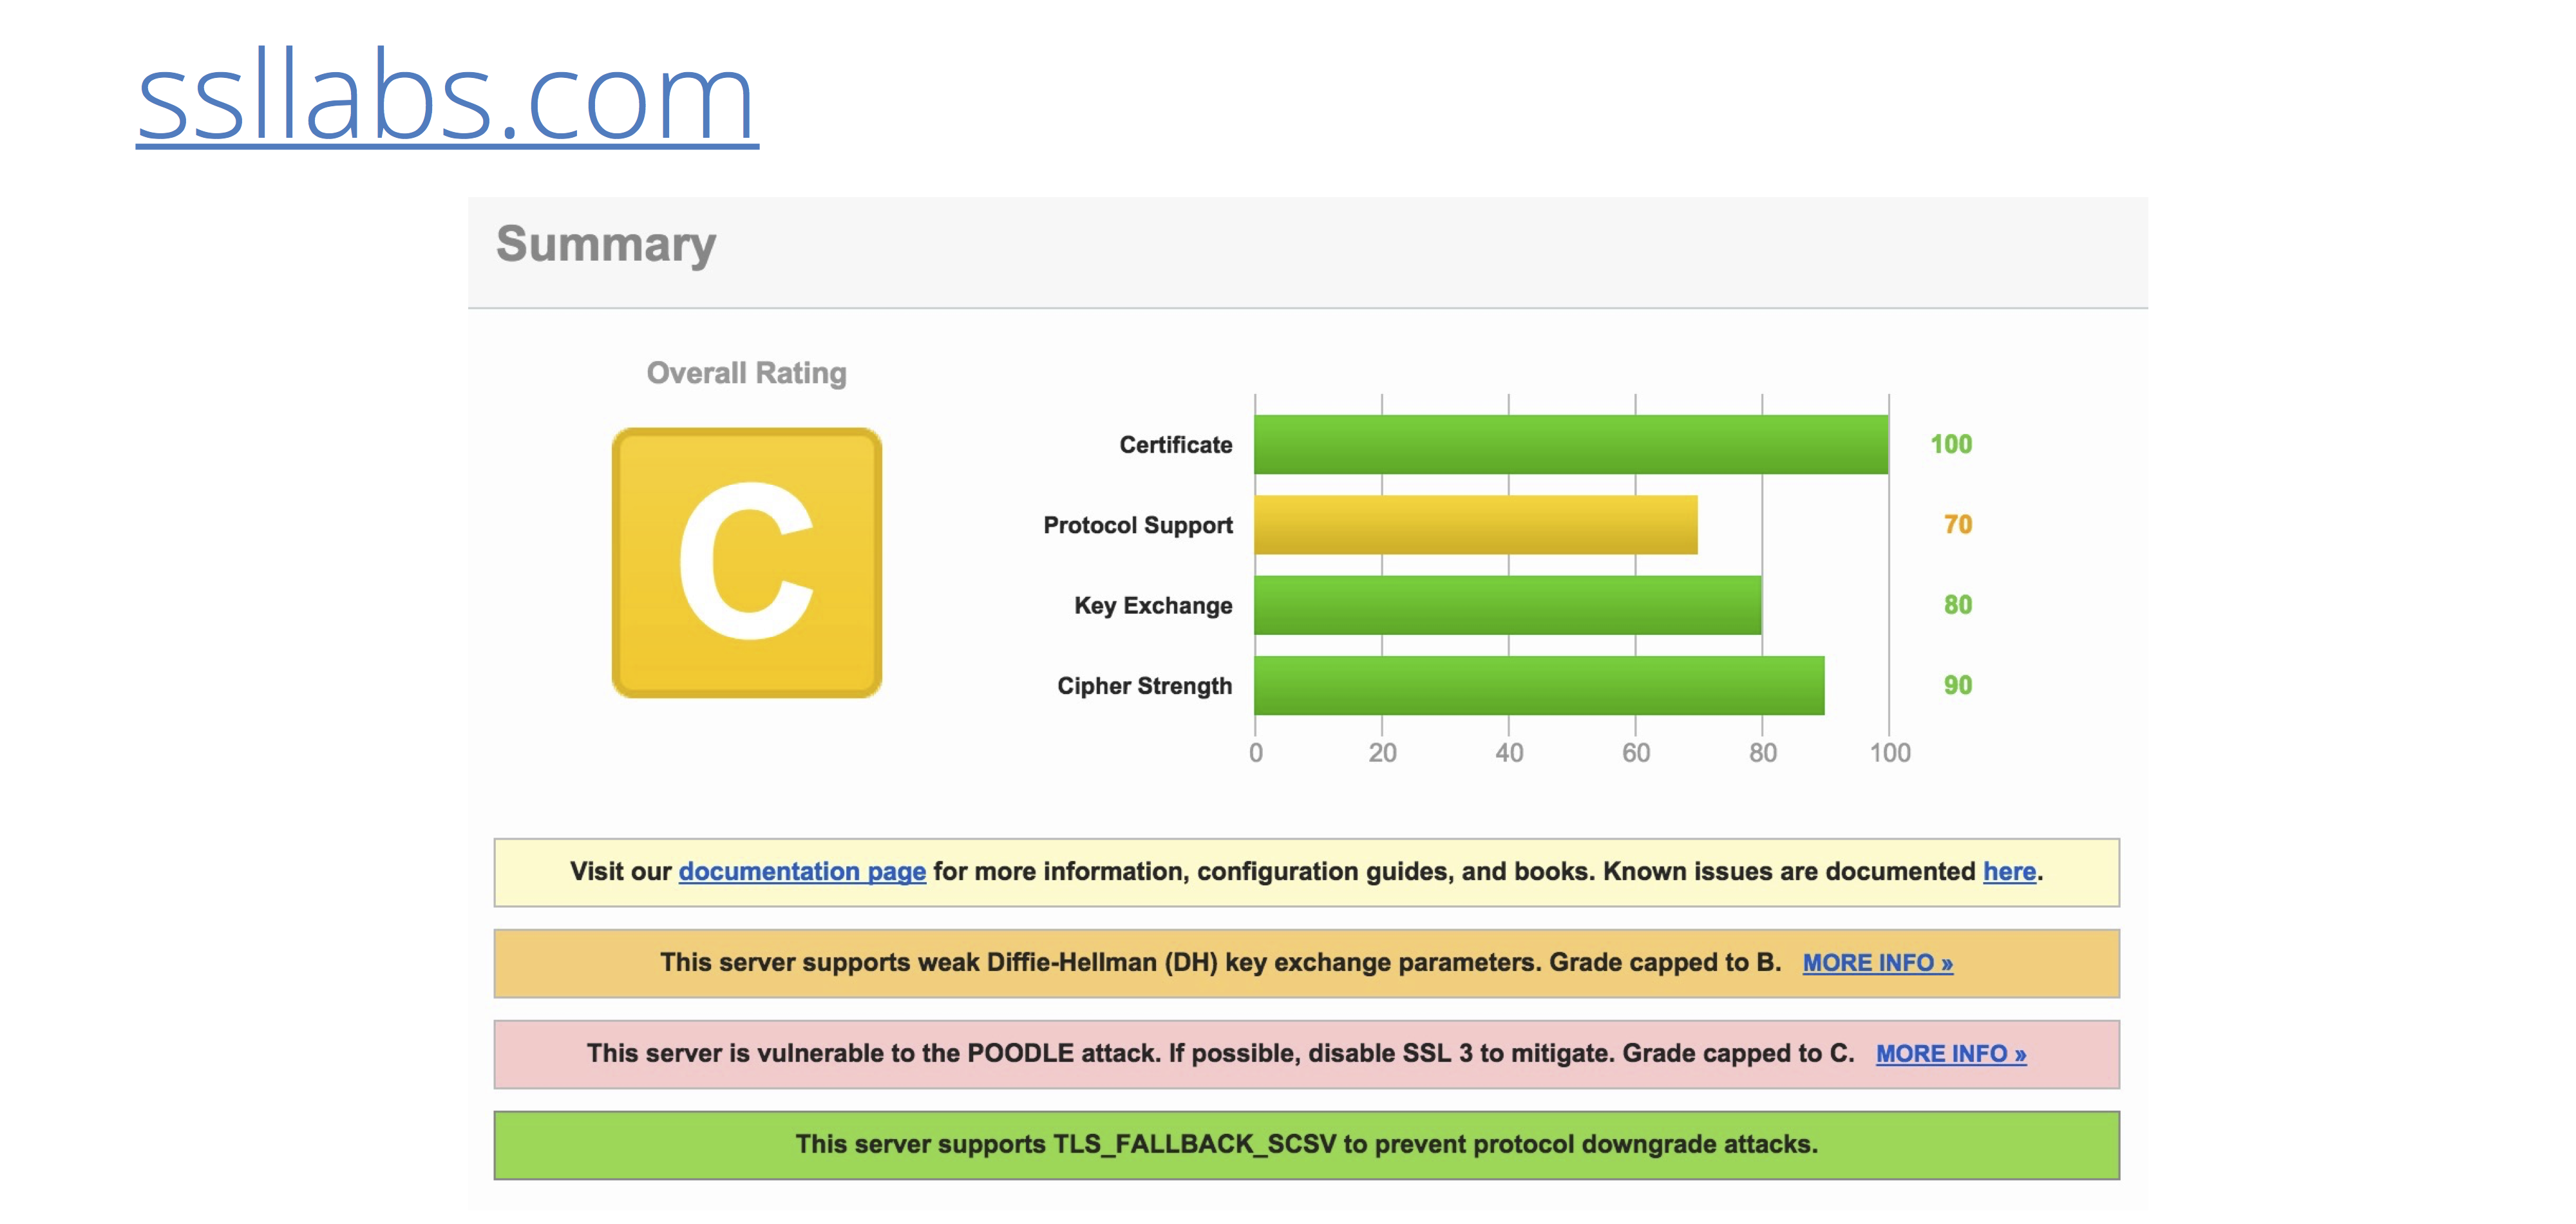
Task: Click the Key Exchange score value 80
Action: coord(1957,604)
